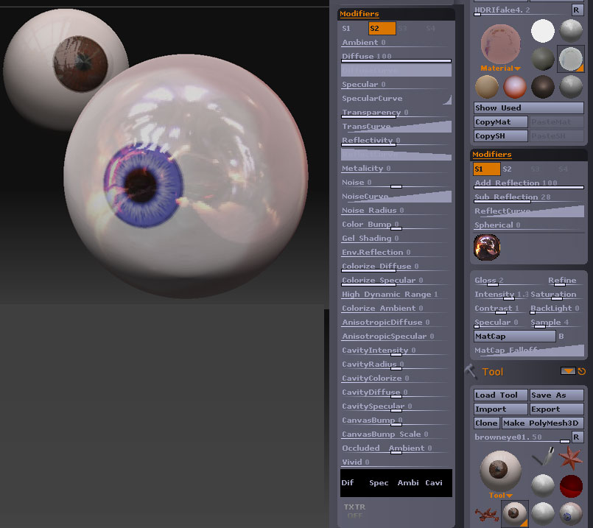Collapse the Modifiers header above Add Reflection
This screenshot has height=528, width=593.
point(491,154)
